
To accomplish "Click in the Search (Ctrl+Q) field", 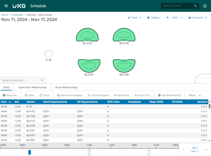I will click(180, 6).
